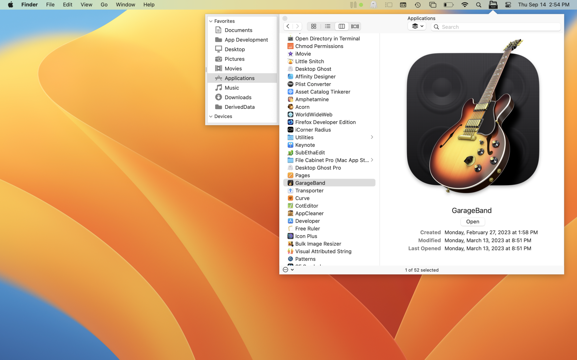The width and height of the screenshot is (577, 360).
Task: Click the iMovie application icon
Action: coord(290,54)
